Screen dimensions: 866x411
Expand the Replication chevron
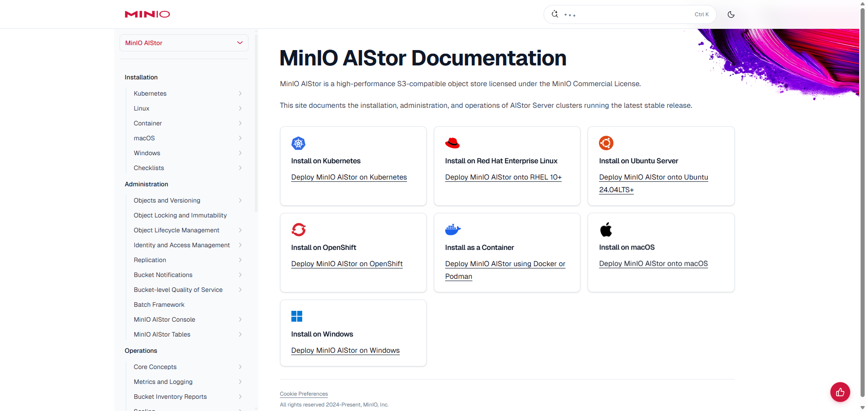pyautogui.click(x=240, y=260)
